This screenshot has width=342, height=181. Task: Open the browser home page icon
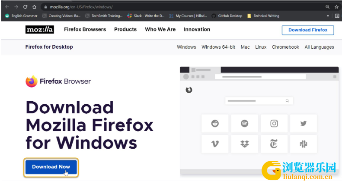(x=34, y=7)
